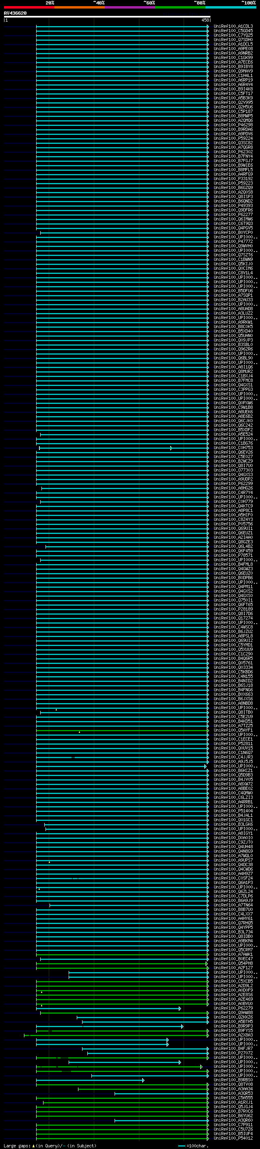This screenshot has width=260, height=1149.
Task: Select hit label UniRef100_P47772
Action: pos(233,241)
